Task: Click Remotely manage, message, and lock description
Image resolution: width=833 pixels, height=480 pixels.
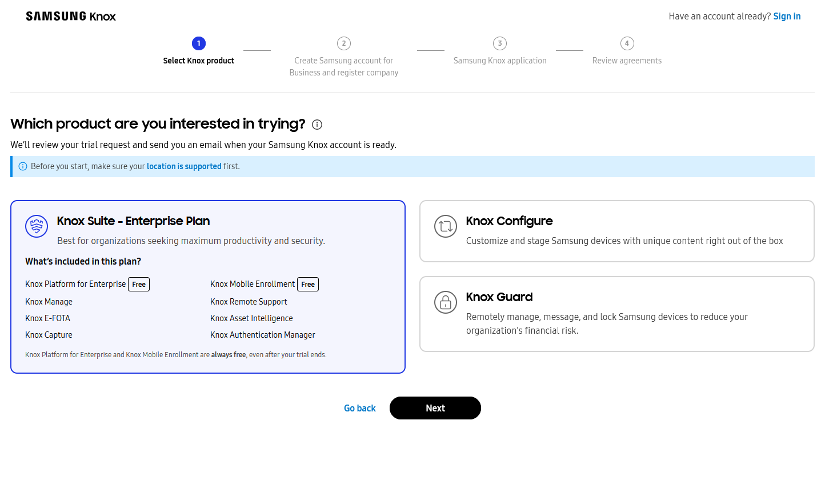Action: pos(607,323)
